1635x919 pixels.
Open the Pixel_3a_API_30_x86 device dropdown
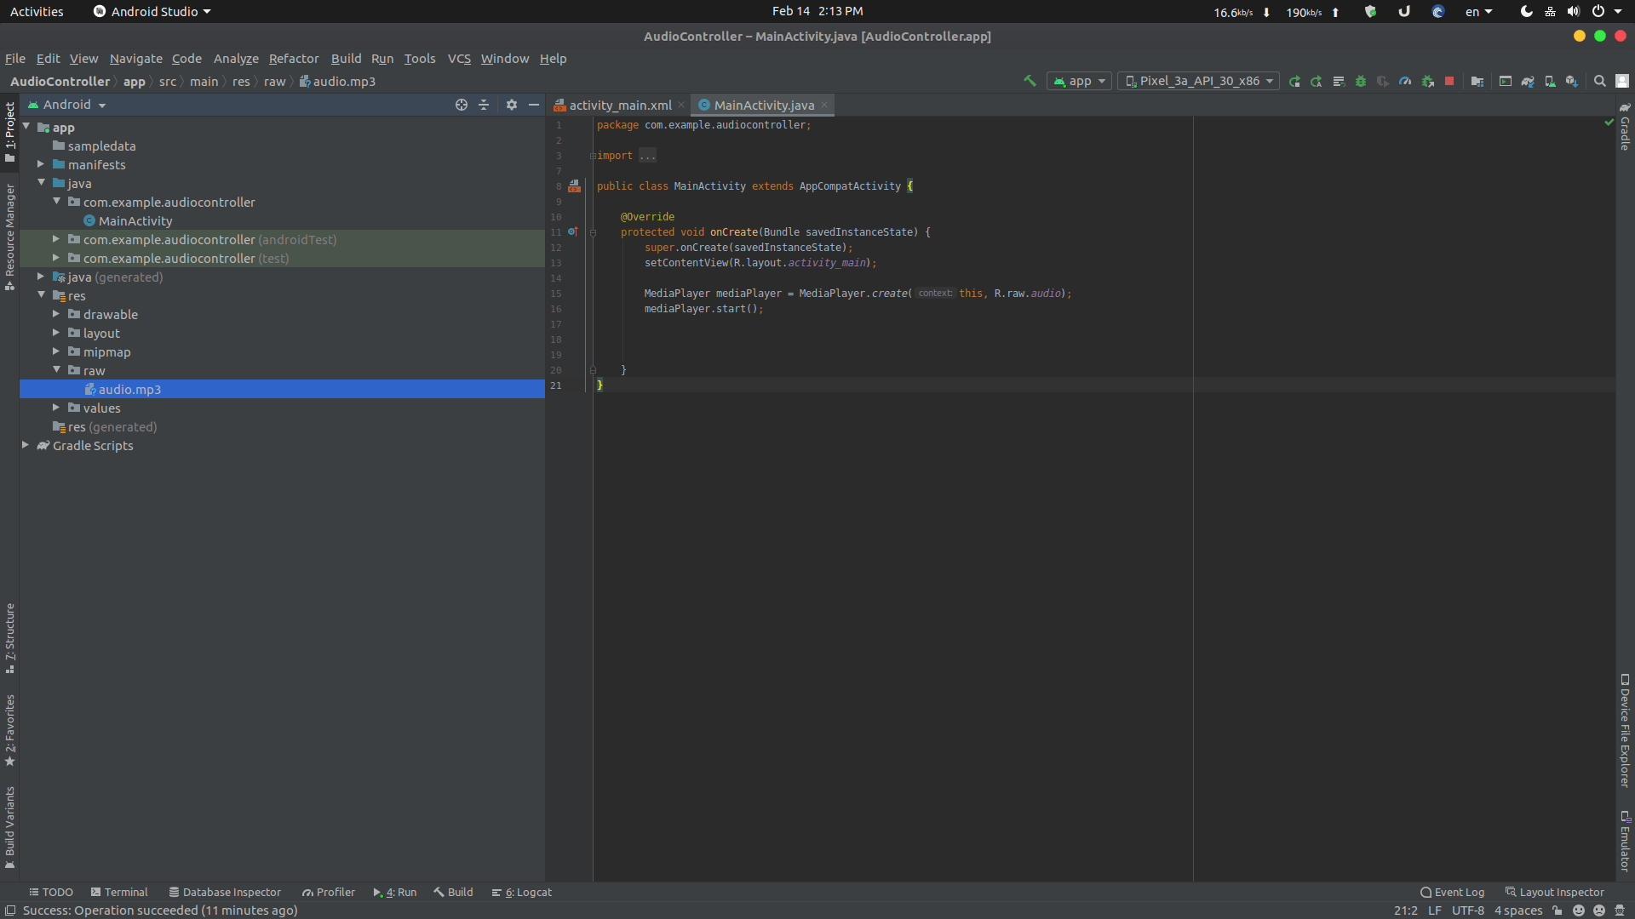[1199, 81]
